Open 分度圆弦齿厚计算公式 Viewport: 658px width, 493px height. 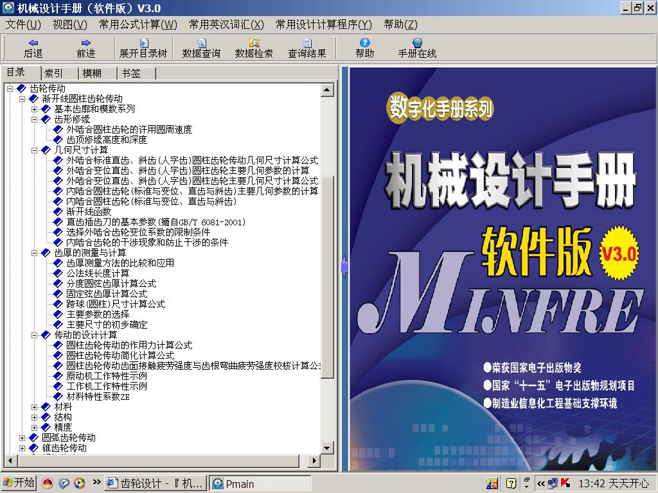[x=112, y=283]
